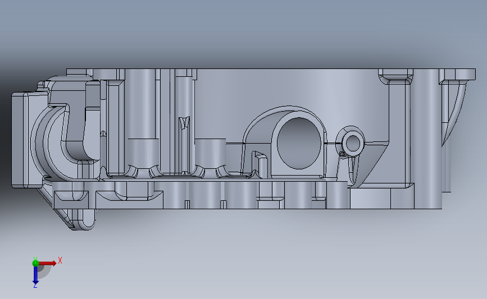The image size is (487, 299).
Task: Click the green Y axis ball of the triad
Action: 35,263
